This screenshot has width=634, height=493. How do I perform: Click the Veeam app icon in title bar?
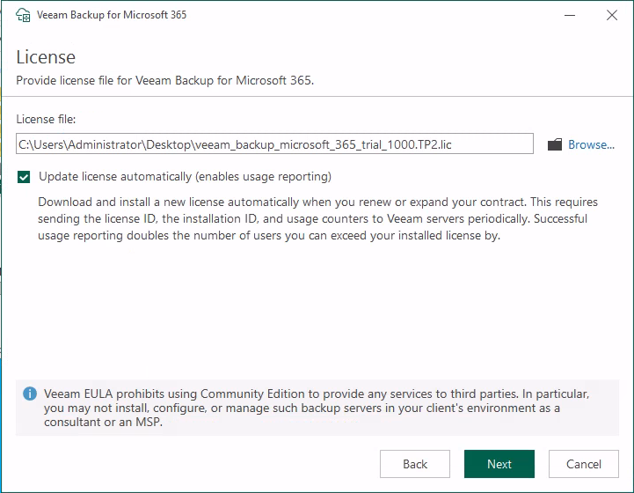[x=24, y=15]
